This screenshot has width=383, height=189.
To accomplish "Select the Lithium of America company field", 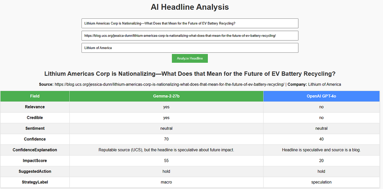I will (190, 48).
